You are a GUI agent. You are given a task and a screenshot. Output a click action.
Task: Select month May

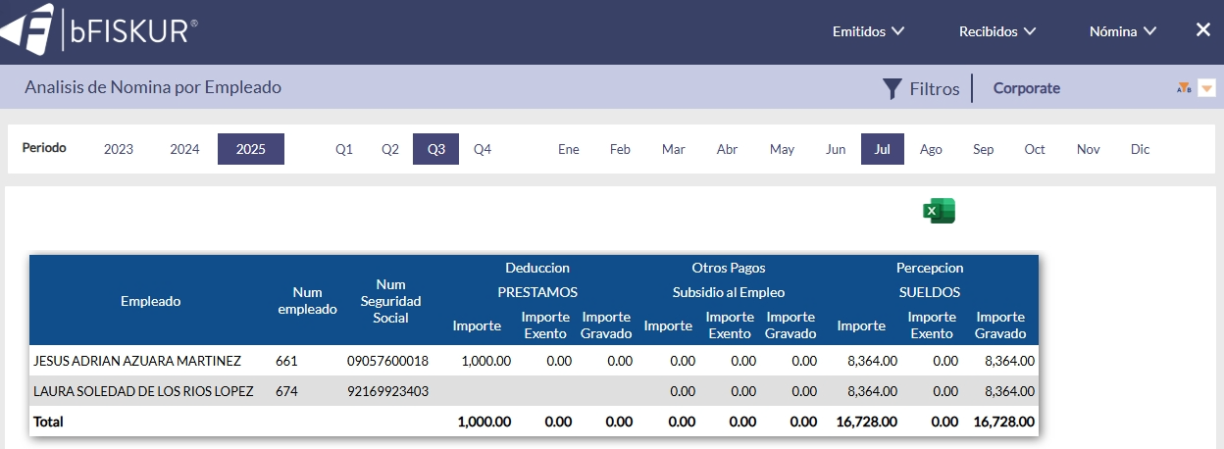point(782,149)
